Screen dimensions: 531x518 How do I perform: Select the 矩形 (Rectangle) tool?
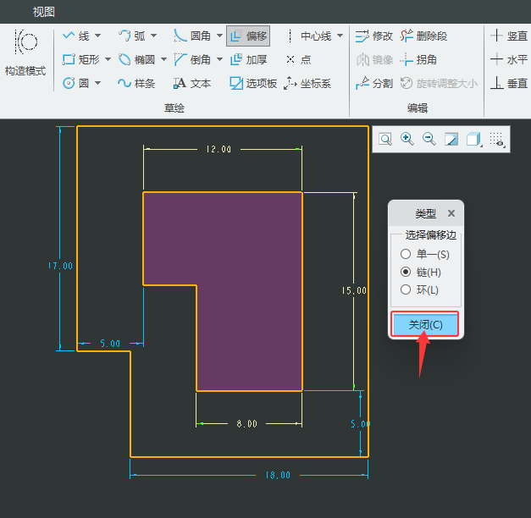(x=81, y=59)
